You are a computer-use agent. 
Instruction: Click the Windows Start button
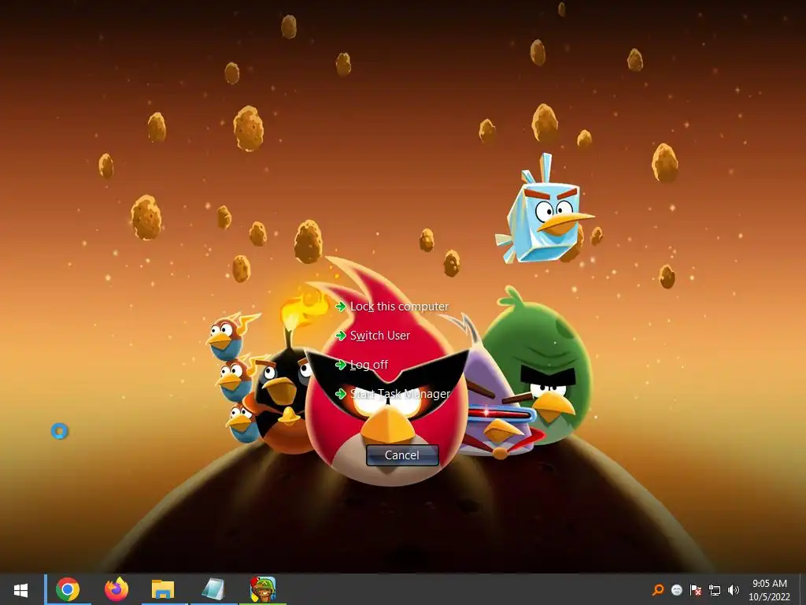click(20, 589)
